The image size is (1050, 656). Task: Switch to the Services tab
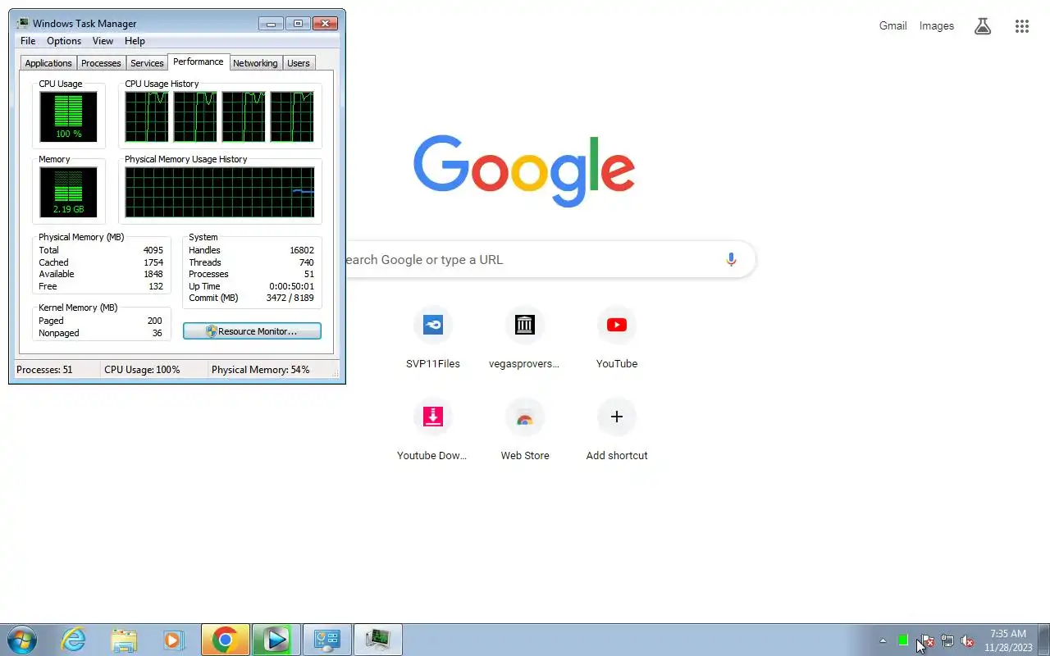pyautogui.click(x=147, y=63)
